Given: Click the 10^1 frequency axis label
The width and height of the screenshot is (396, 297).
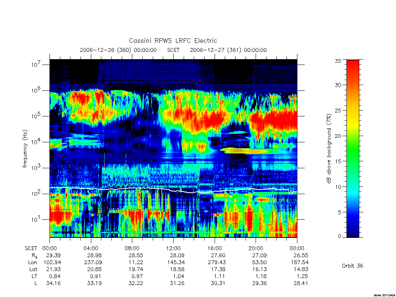Looking at the screenshot, I should click(x=37, y=220).
